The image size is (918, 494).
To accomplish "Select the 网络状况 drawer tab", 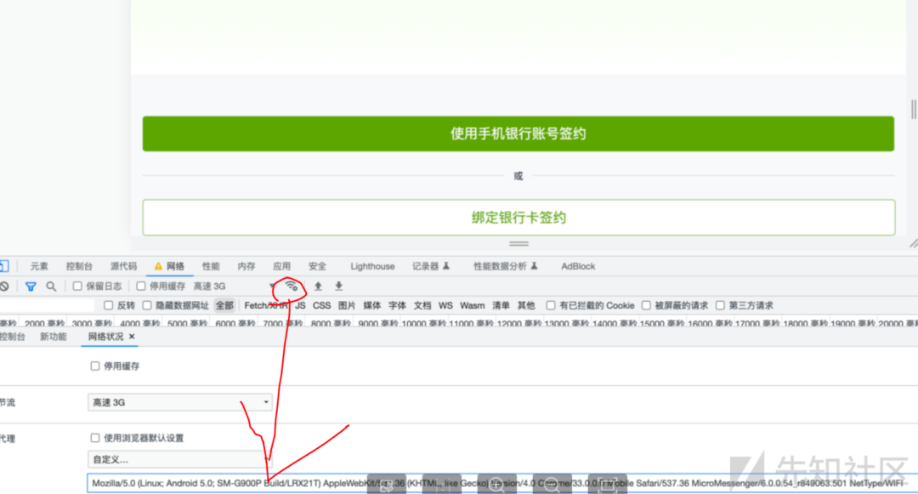I will (x=105, y=337).
